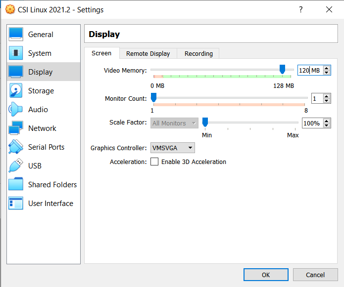Open Network settings monitors icon

point(16,128)
